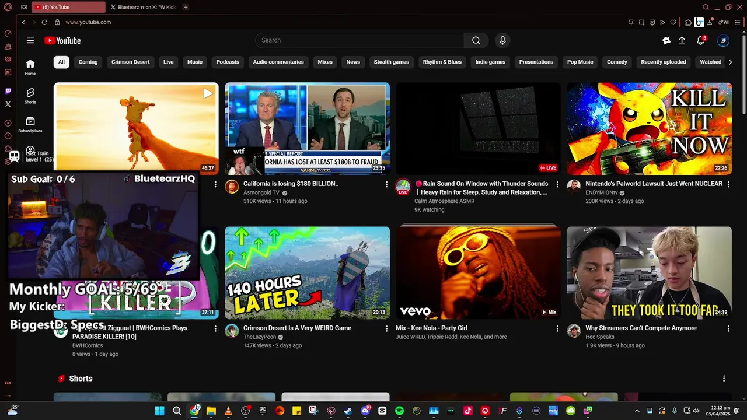Play the California $180B fraud news thumbnail
Screen dimensions: 747x420
click(x=307, y=128)
